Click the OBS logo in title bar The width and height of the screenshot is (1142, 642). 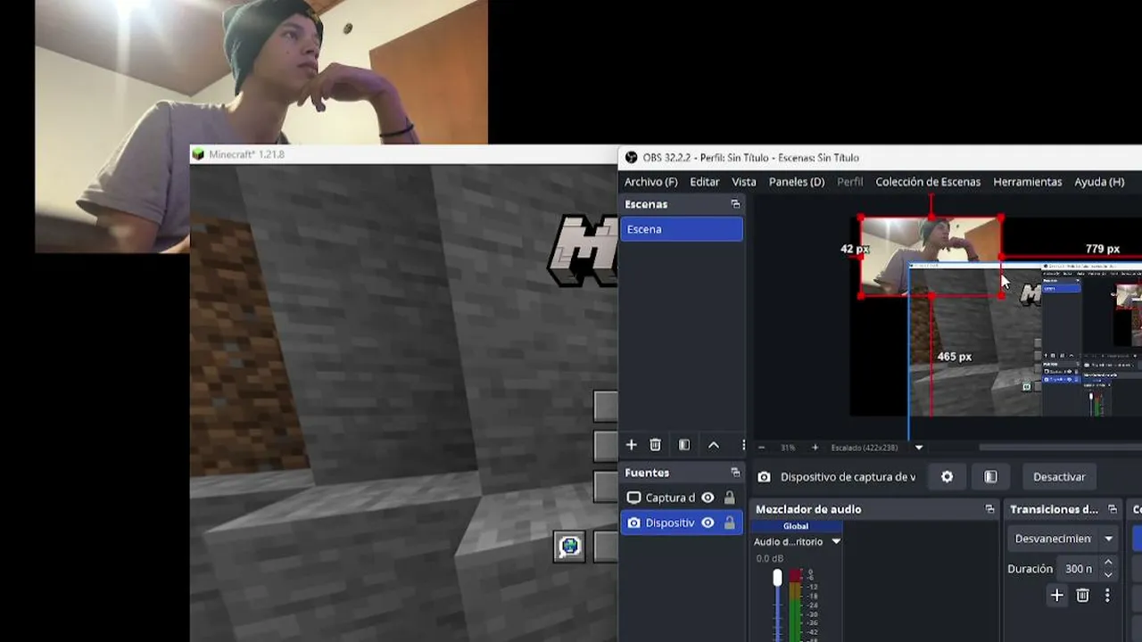tap(632, 158)
